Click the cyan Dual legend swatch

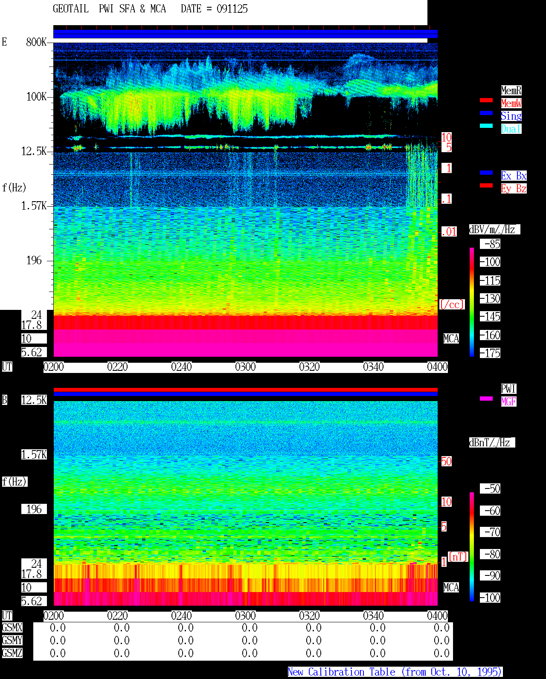point(486,126)
